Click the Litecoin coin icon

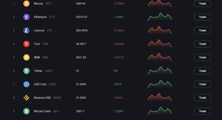coord(26,31)
